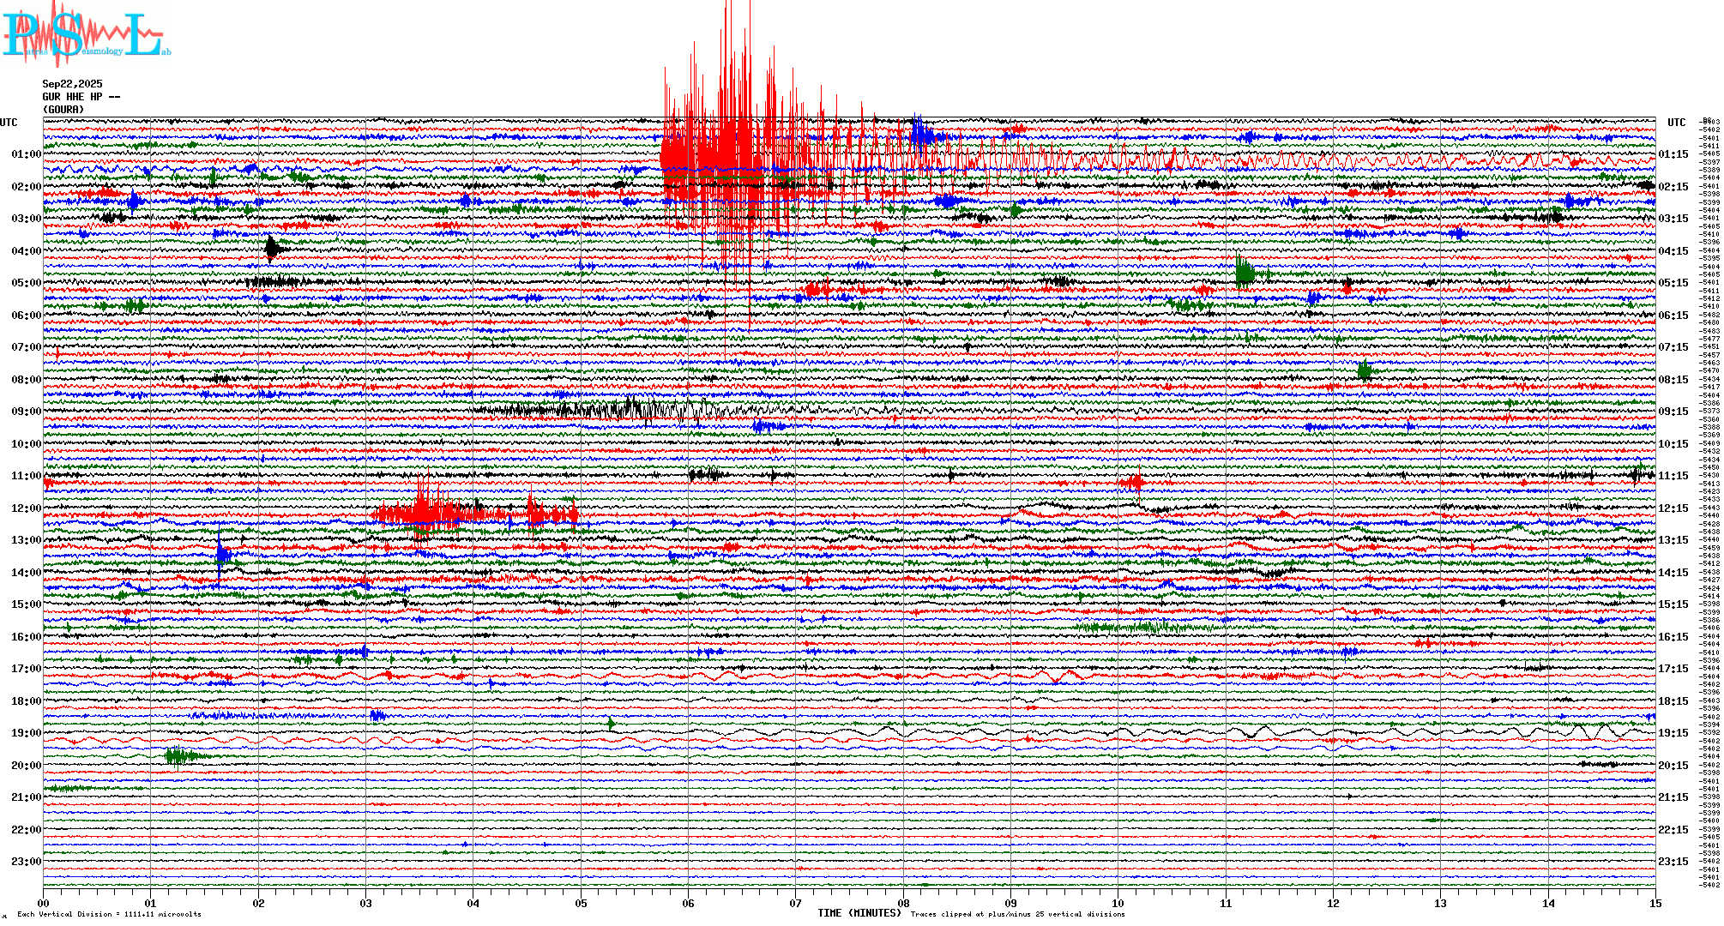Click the 09:15 label on right axis
1724x926 pixels.
pos(1673,412)
